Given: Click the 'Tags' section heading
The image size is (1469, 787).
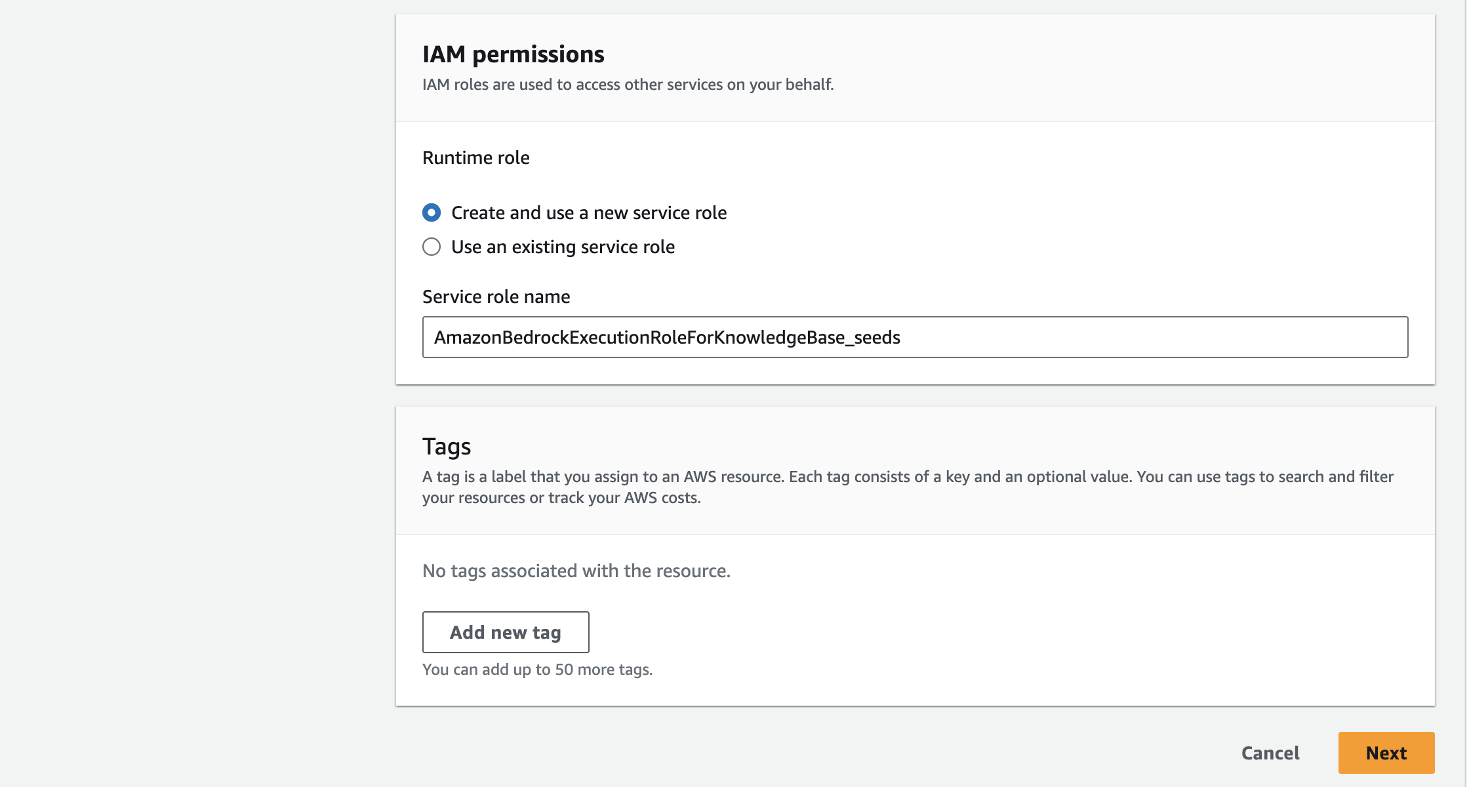Looking at the screenshot, I should click(447, 446).
